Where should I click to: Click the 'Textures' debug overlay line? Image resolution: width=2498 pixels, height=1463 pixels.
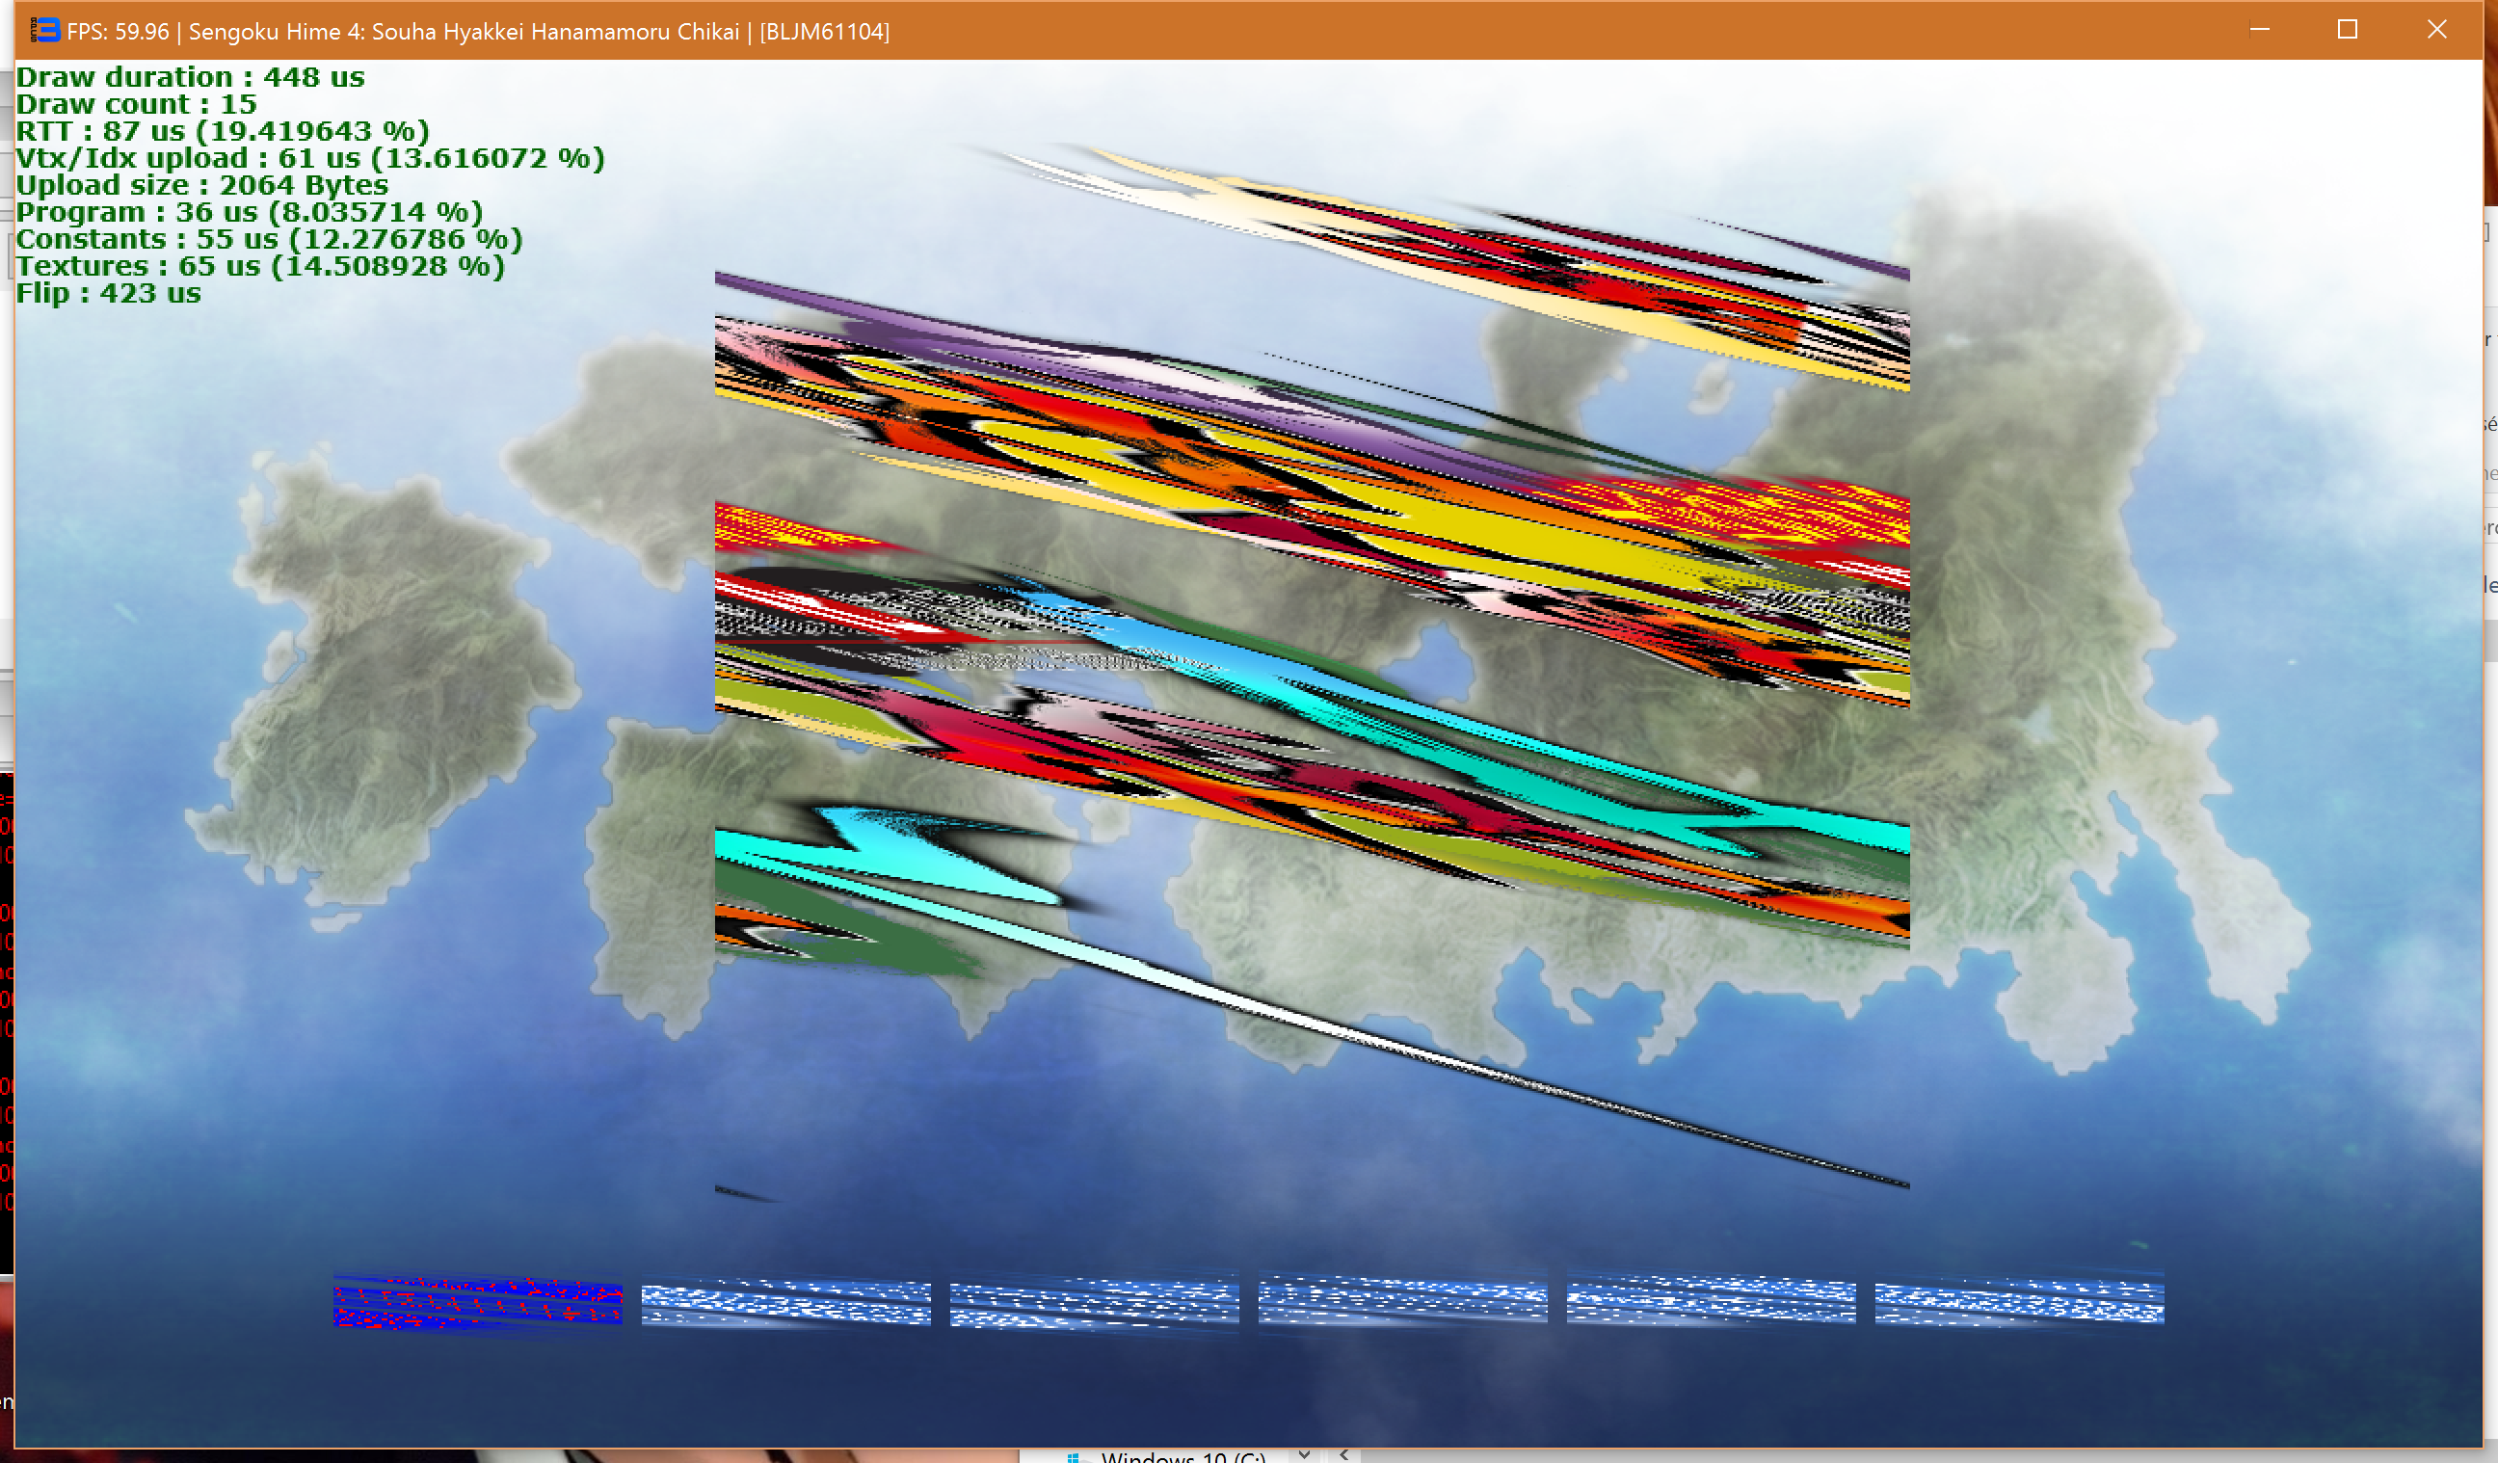point(259,267)
